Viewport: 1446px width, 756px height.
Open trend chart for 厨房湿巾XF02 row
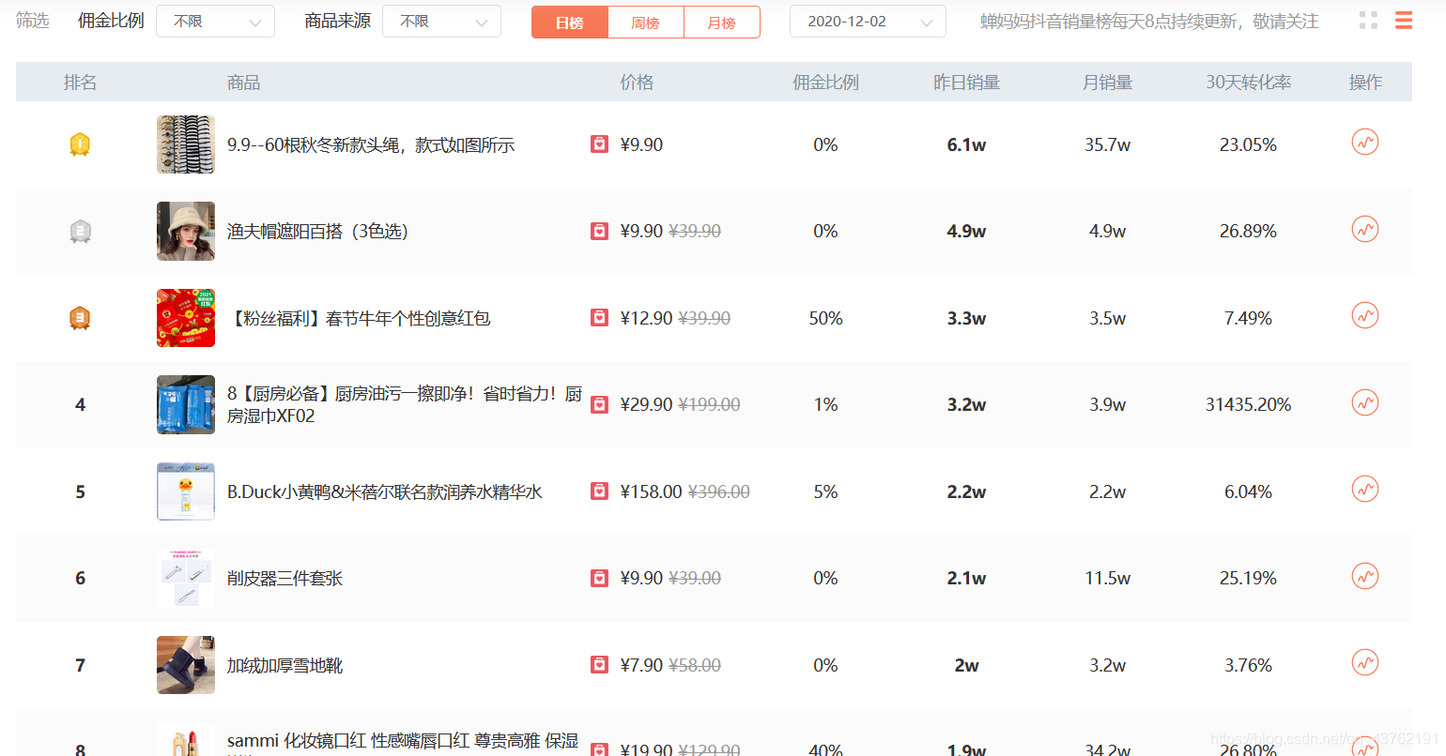pyautogui.click(x=1364, y=402)
